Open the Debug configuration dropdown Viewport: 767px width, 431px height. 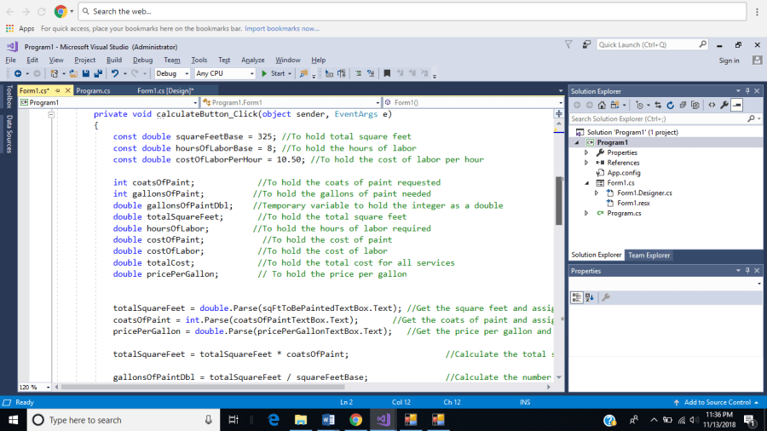[187, 73]
